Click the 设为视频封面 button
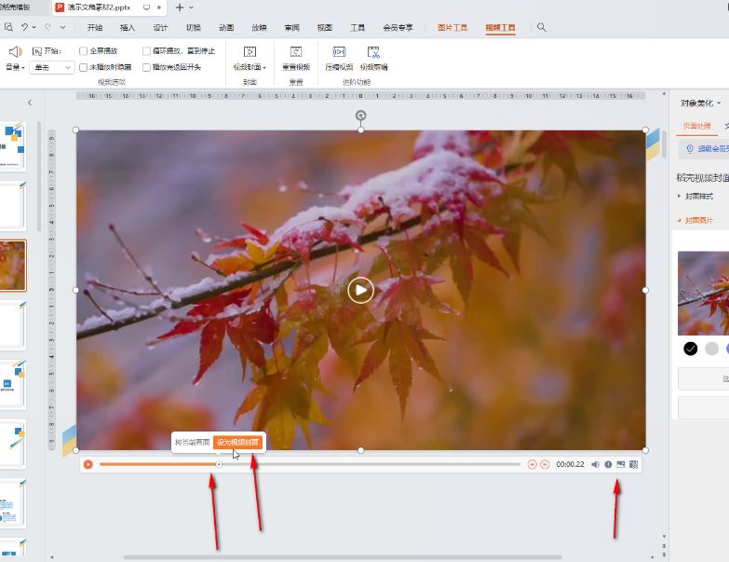Screen dimensions: 729x562 (237, 442)
